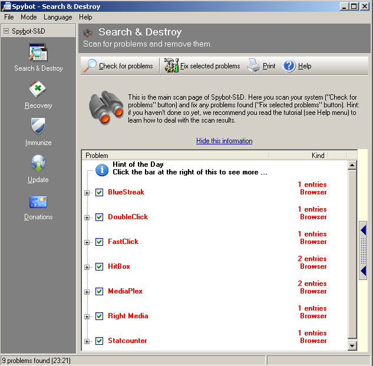
Task: Click the Check for problems button label
Action: 126,66
